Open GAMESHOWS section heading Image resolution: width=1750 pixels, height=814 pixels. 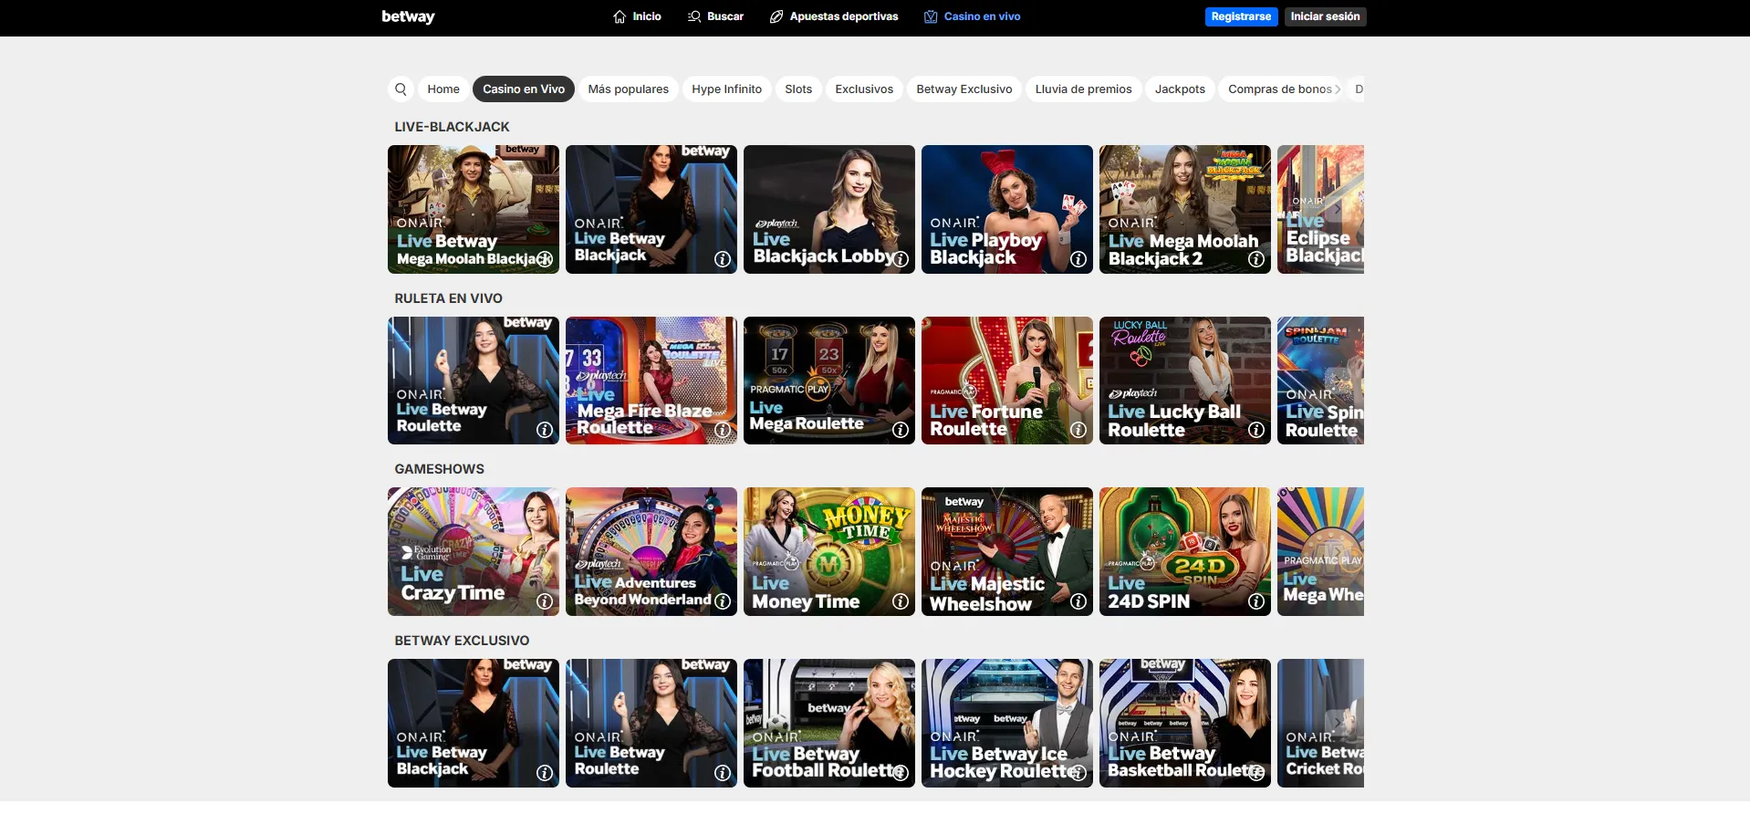tap(439, 469)
